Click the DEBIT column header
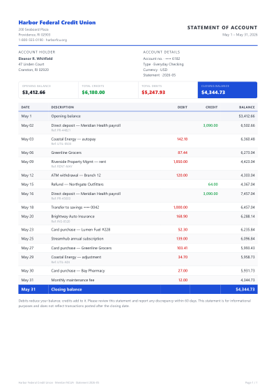Image resolution: width=276 pixels, height=390 pixels. (x=183, y=107)
